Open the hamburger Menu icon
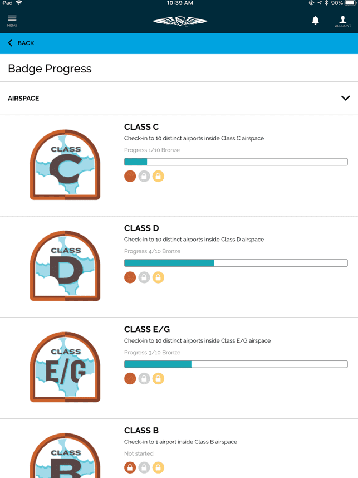The image size is (358, 478). click(x=12, y=21)
